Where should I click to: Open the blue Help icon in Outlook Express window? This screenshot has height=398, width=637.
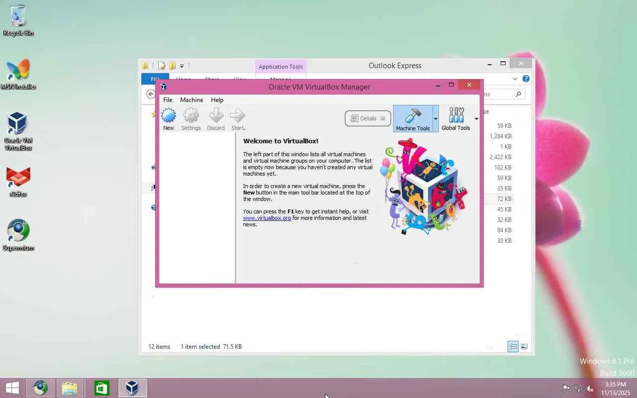526,79
